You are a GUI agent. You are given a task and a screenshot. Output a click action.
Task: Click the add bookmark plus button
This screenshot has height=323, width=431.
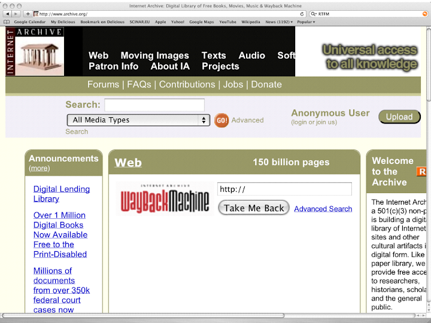pyautogui.click(x=28, y=14)
